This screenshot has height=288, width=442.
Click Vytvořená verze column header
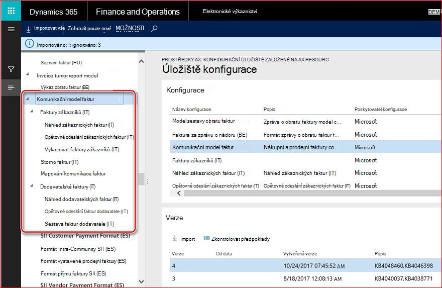[x=300, y=254]
